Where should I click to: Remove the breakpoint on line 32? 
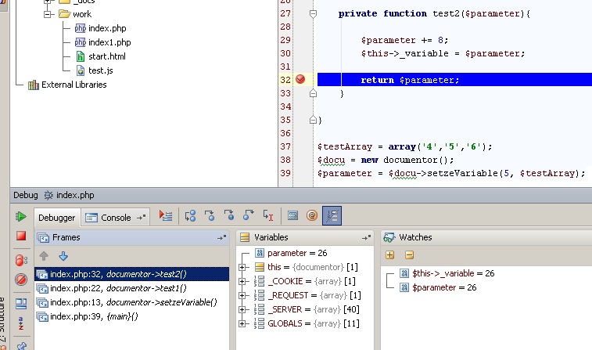[x=300, y=79]
